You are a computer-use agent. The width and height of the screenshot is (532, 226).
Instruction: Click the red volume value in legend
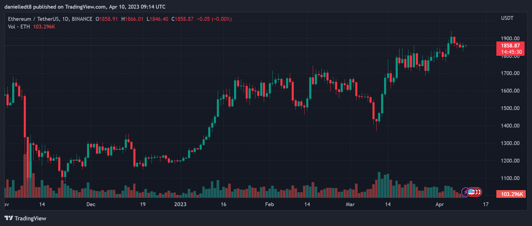[44, 27]
